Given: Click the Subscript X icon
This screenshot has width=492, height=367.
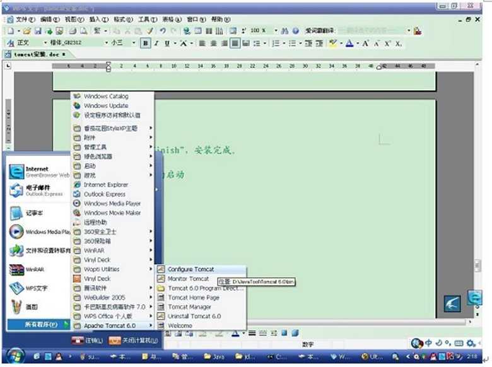Looking at the screenshot, I should (x=398, y=44).
